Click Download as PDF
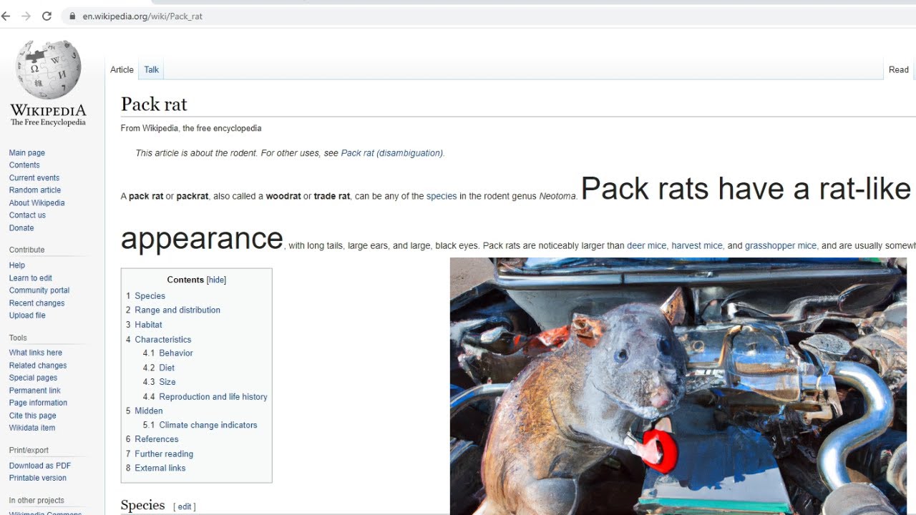This screenshot has width=916, height=515. point(40,466)
